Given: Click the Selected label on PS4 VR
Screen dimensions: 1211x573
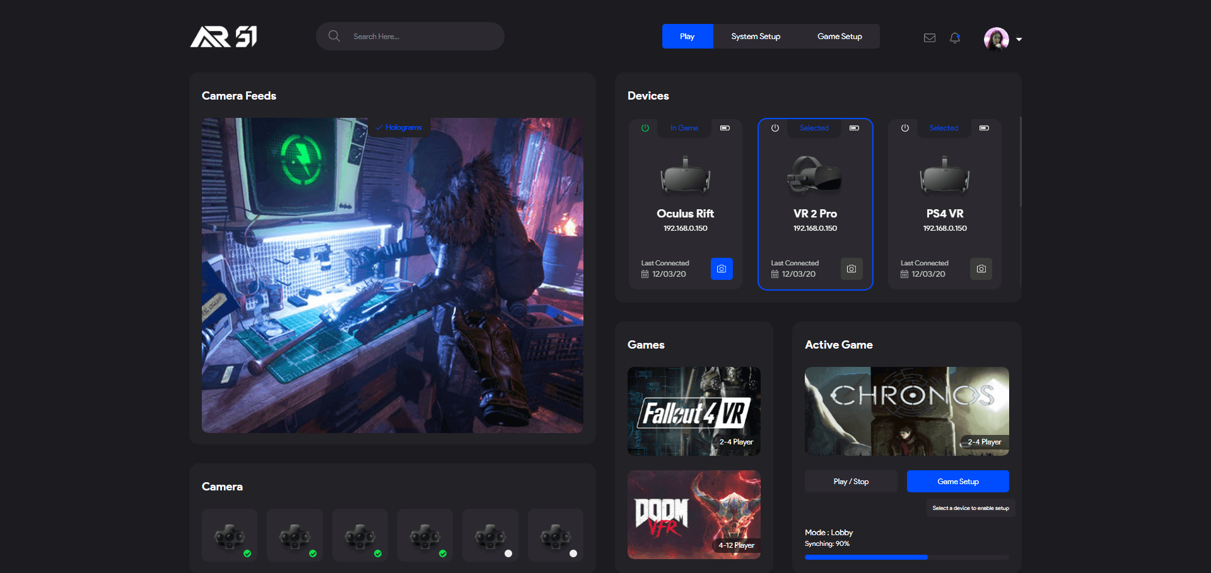Looking at the screenshot, I should 944,128.
